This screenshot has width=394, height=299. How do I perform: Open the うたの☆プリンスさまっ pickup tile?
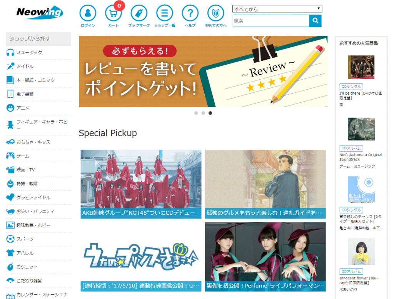tap(141, 257)
